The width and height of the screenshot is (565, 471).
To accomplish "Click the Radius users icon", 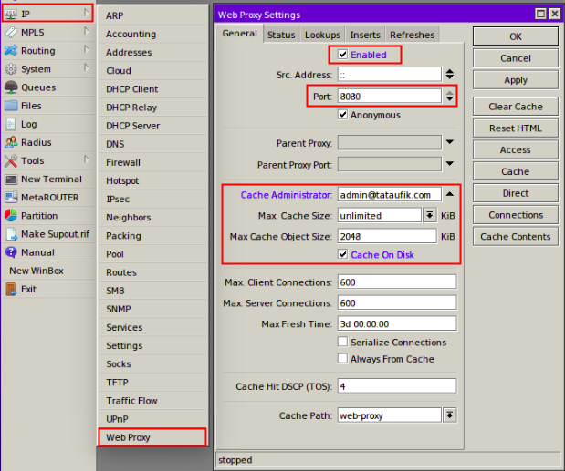I will [x=11, y=142].
